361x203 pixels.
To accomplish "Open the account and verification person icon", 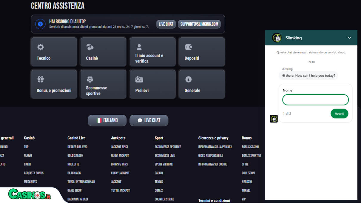I will pyautogui.click(x=139, y=47).
